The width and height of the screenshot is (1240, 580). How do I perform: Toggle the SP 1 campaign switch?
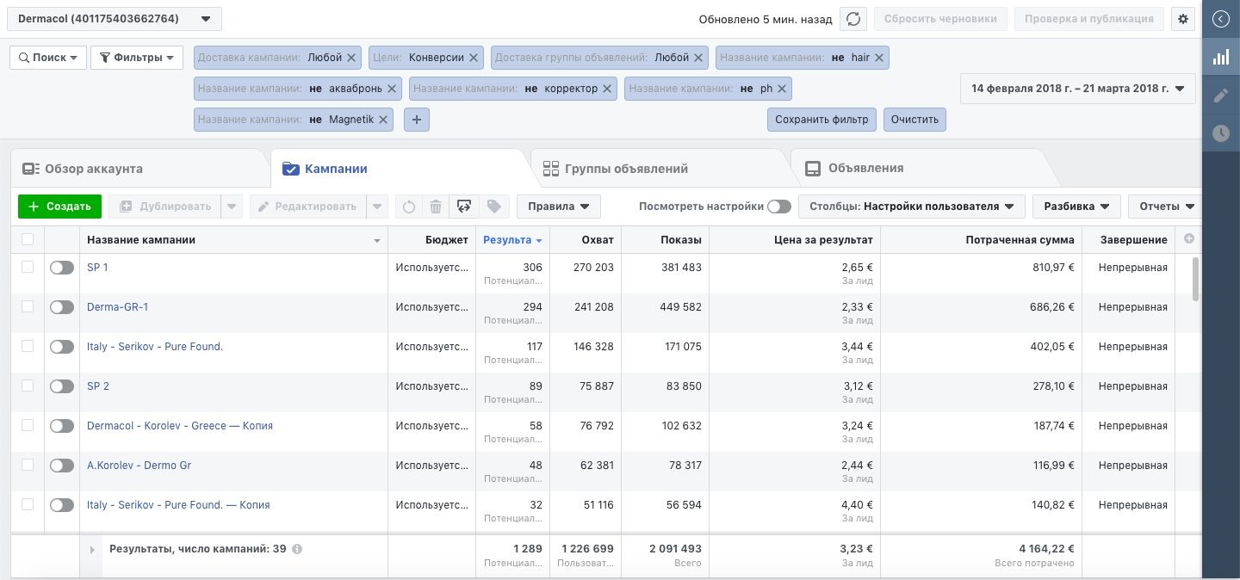62,268
